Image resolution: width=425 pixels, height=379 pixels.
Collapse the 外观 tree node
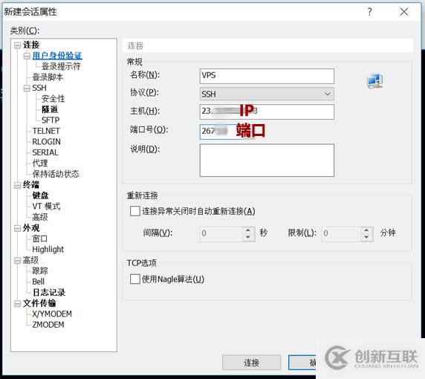coord(17,228)
